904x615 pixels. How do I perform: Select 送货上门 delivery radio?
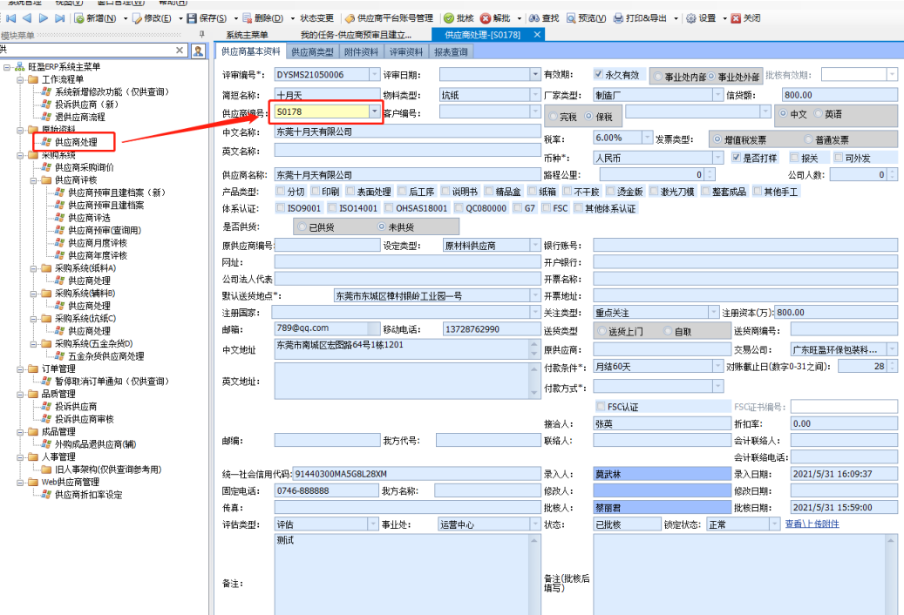coord(602,331)
